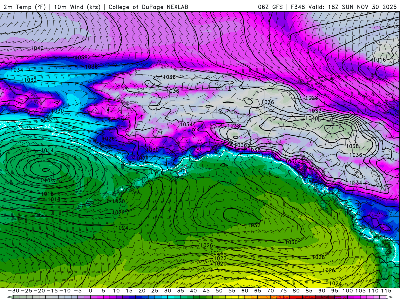Click the 60 temperature scale label
400x300 pixels.
coord(245,291)
